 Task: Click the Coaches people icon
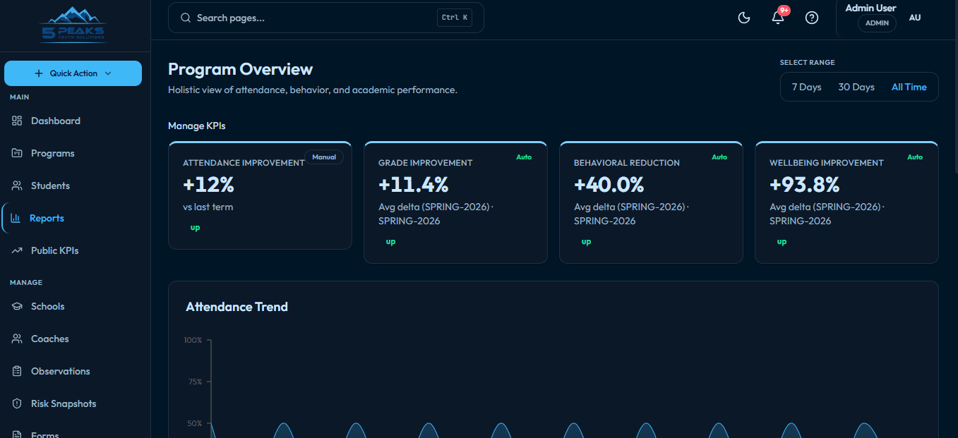(x=18, y=339)
